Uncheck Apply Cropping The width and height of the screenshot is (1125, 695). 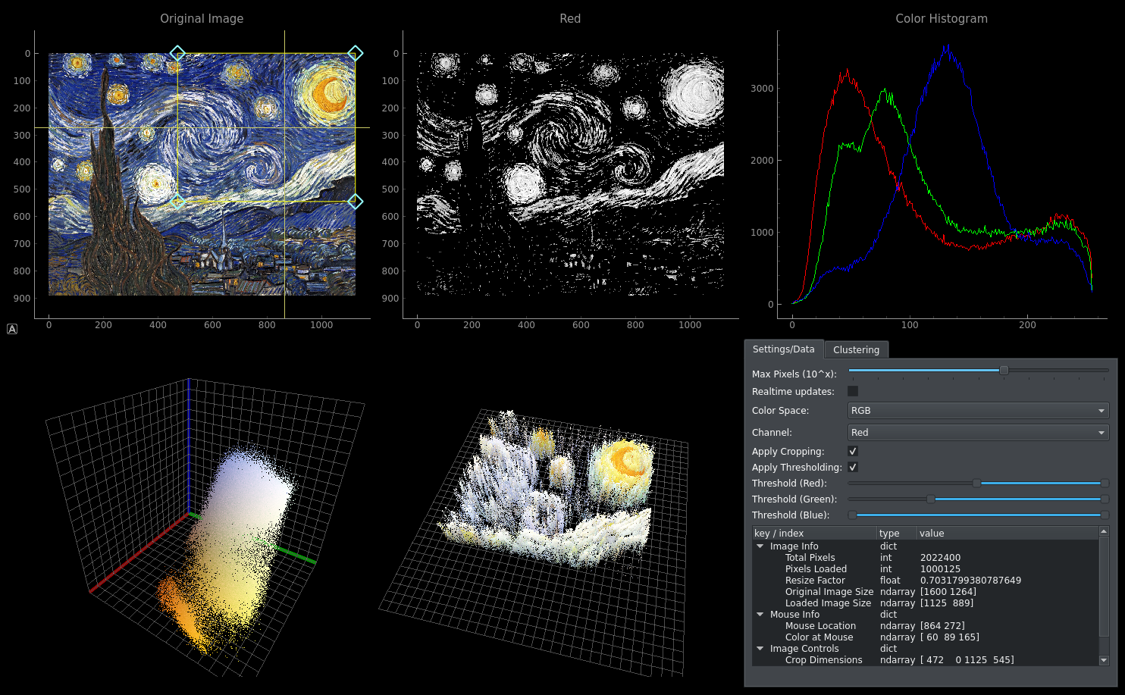pos(853,451)
